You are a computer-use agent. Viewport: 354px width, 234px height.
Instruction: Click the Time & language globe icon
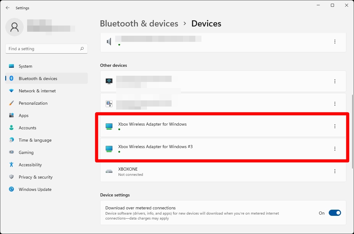tap(11, 140)
